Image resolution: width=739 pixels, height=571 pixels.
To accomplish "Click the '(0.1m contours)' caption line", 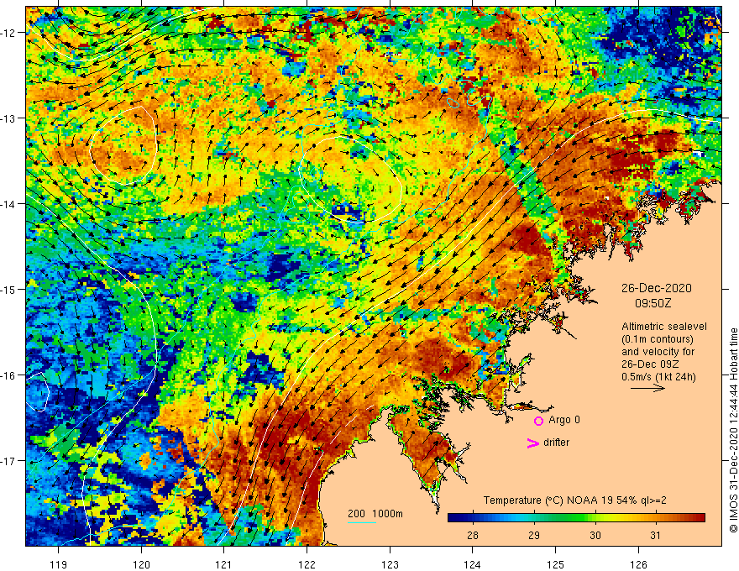I will pyautogui.click(x=657, y=339).
